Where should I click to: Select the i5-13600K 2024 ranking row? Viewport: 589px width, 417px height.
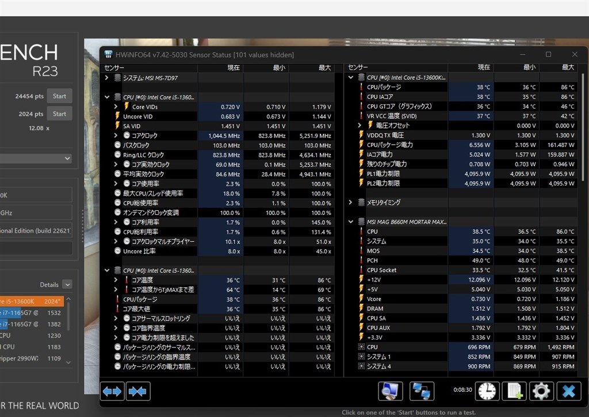32,301
